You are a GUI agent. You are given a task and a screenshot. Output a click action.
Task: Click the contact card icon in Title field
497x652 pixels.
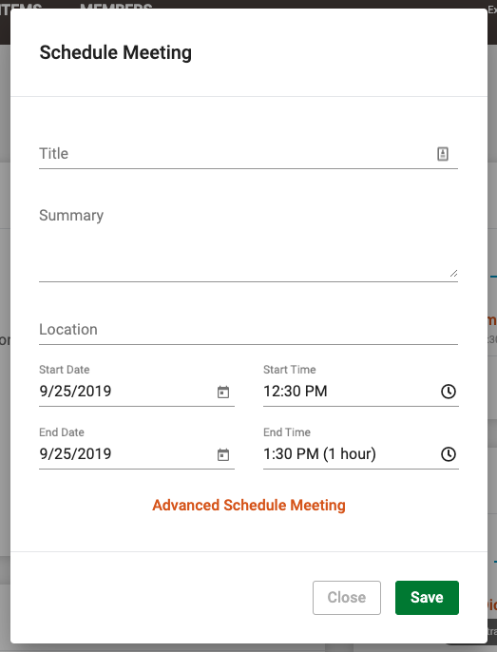pyautogui.click(x=443, y=154)
